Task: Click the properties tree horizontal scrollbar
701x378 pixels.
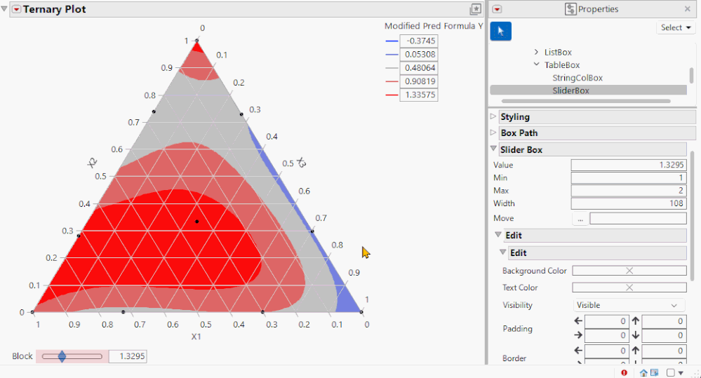Action: click(586, 101)
